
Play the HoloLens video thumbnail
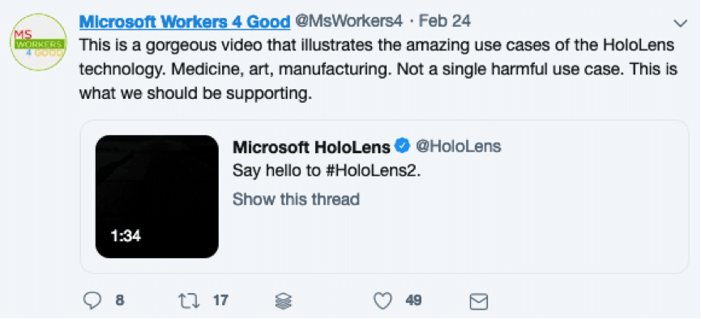tap(157, 197)
